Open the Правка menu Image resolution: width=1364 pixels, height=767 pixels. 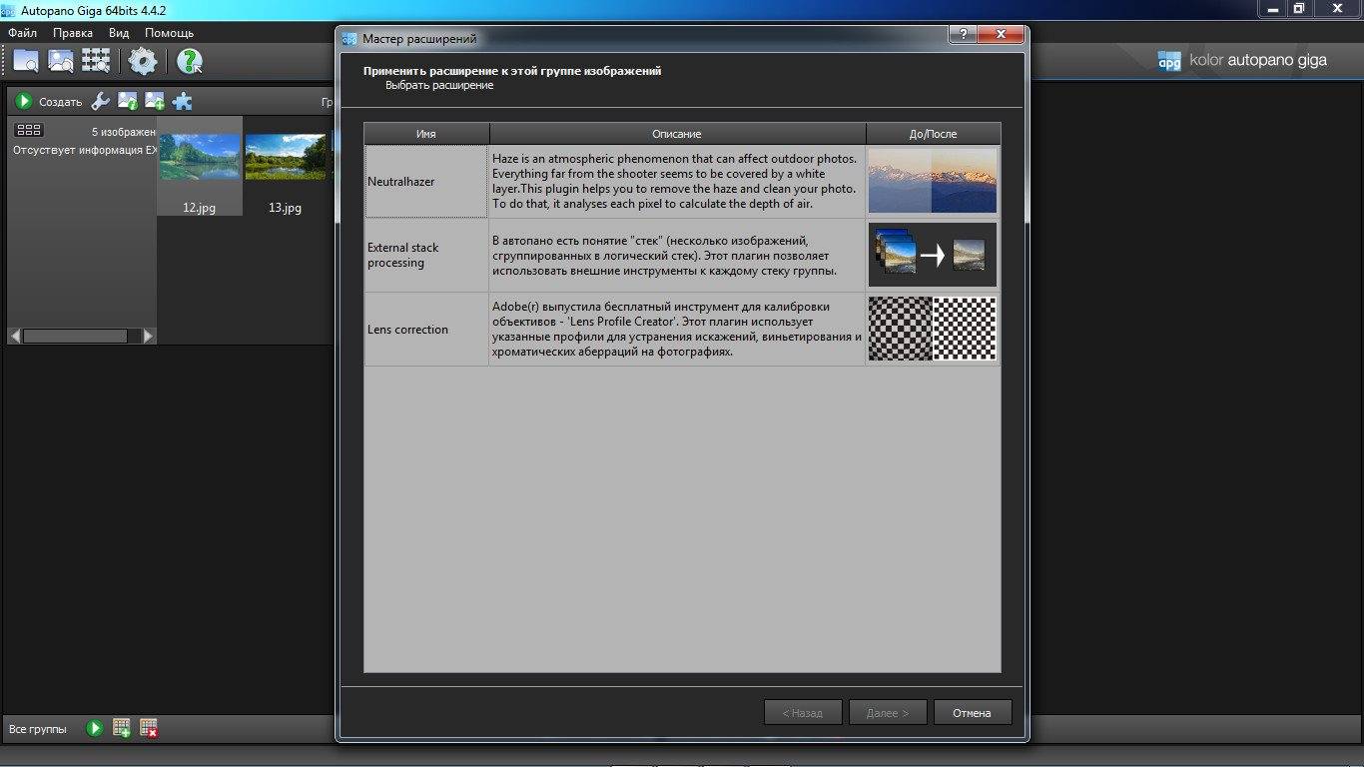point(73,33)
